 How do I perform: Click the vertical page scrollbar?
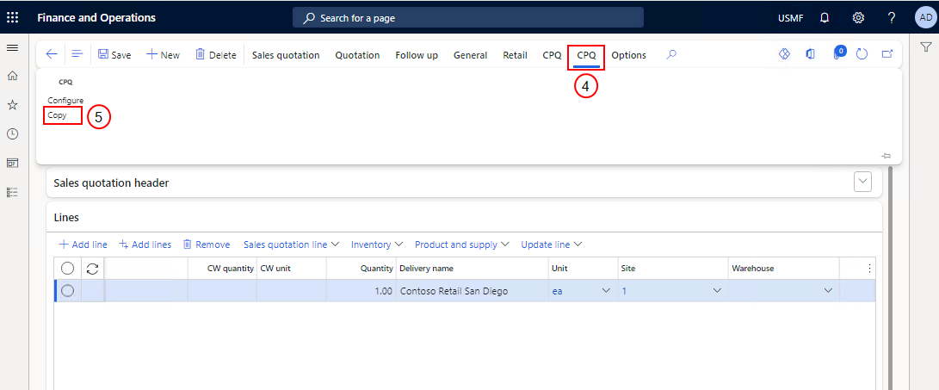(x=892, y=279)
